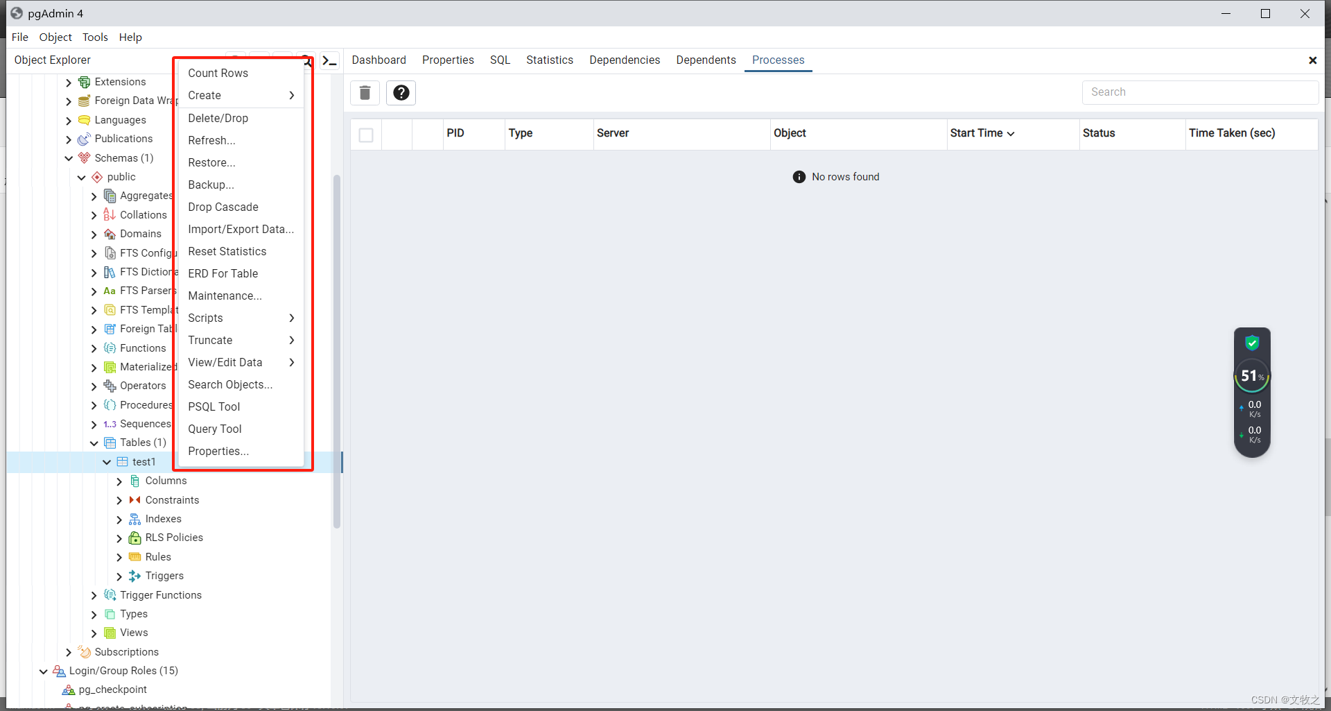Click the 51% circular progress widget
The height and width of the screenshot is (711, 1331).
click(1252, 376)
